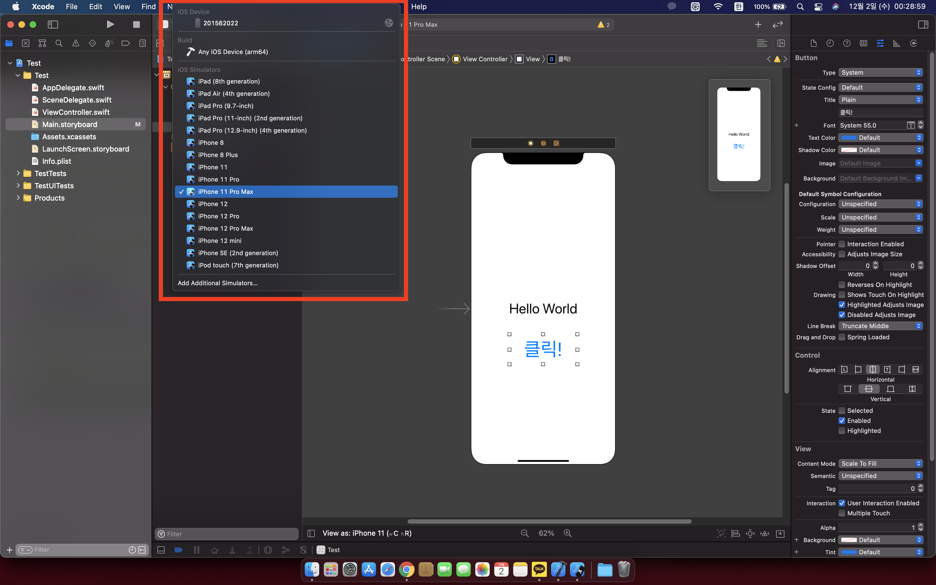The image size is (936, 585).
Task: Uncheck Highlighted Adjusts Image
Action: point(842,305)
